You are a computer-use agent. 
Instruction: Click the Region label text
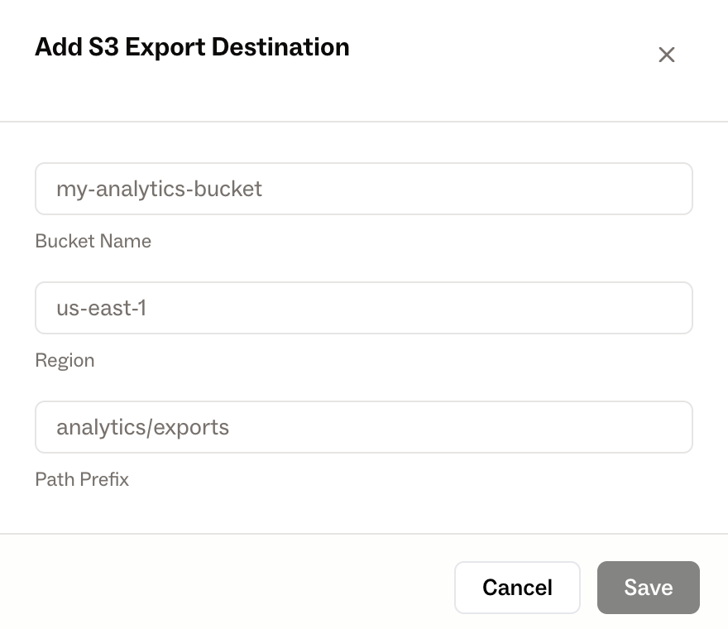point(65,360)
